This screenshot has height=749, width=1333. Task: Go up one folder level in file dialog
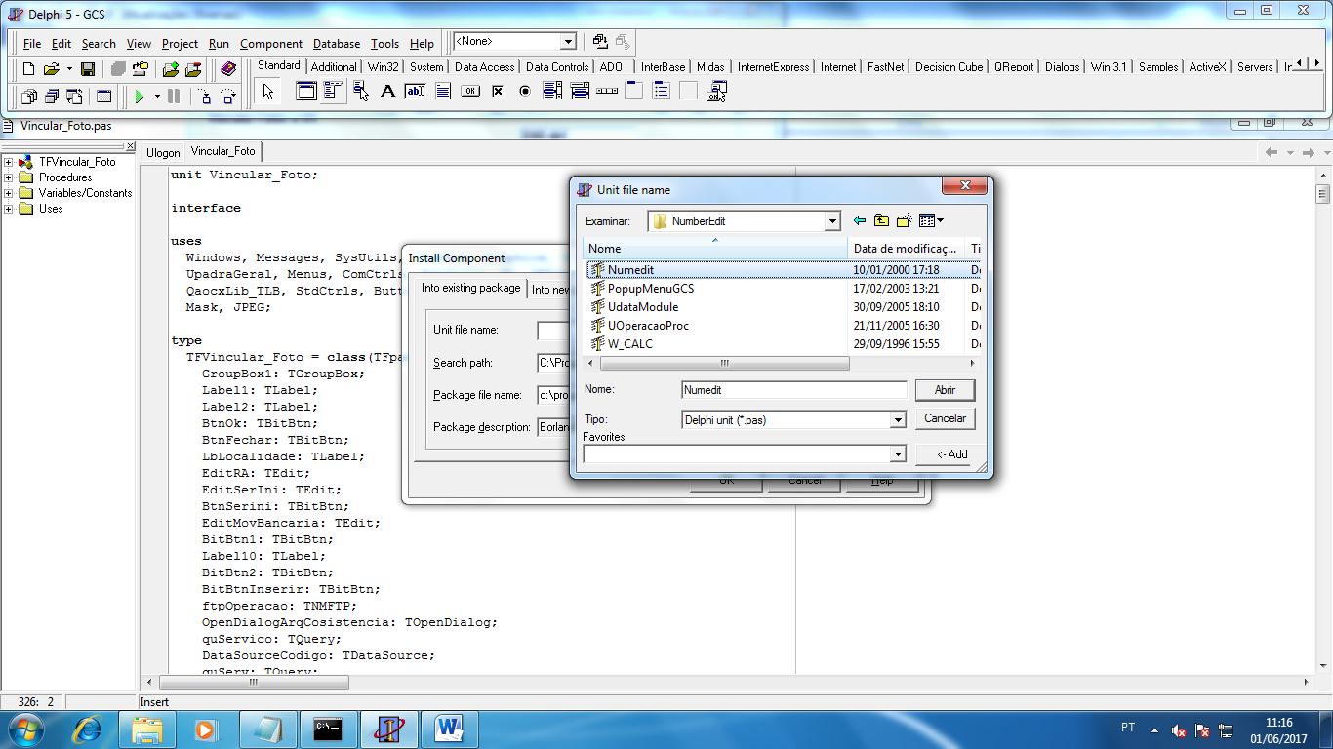click(x=881, y=221)
